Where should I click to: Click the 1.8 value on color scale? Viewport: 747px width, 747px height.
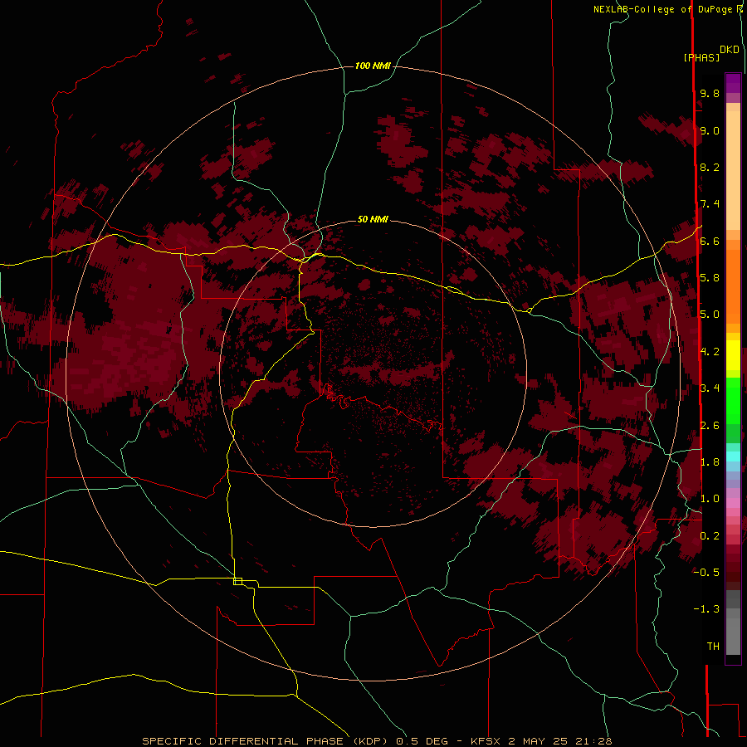[710, 462]
